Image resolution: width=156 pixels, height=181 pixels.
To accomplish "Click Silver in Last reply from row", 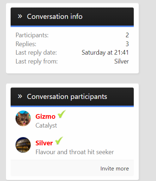I will pos(121,61).
